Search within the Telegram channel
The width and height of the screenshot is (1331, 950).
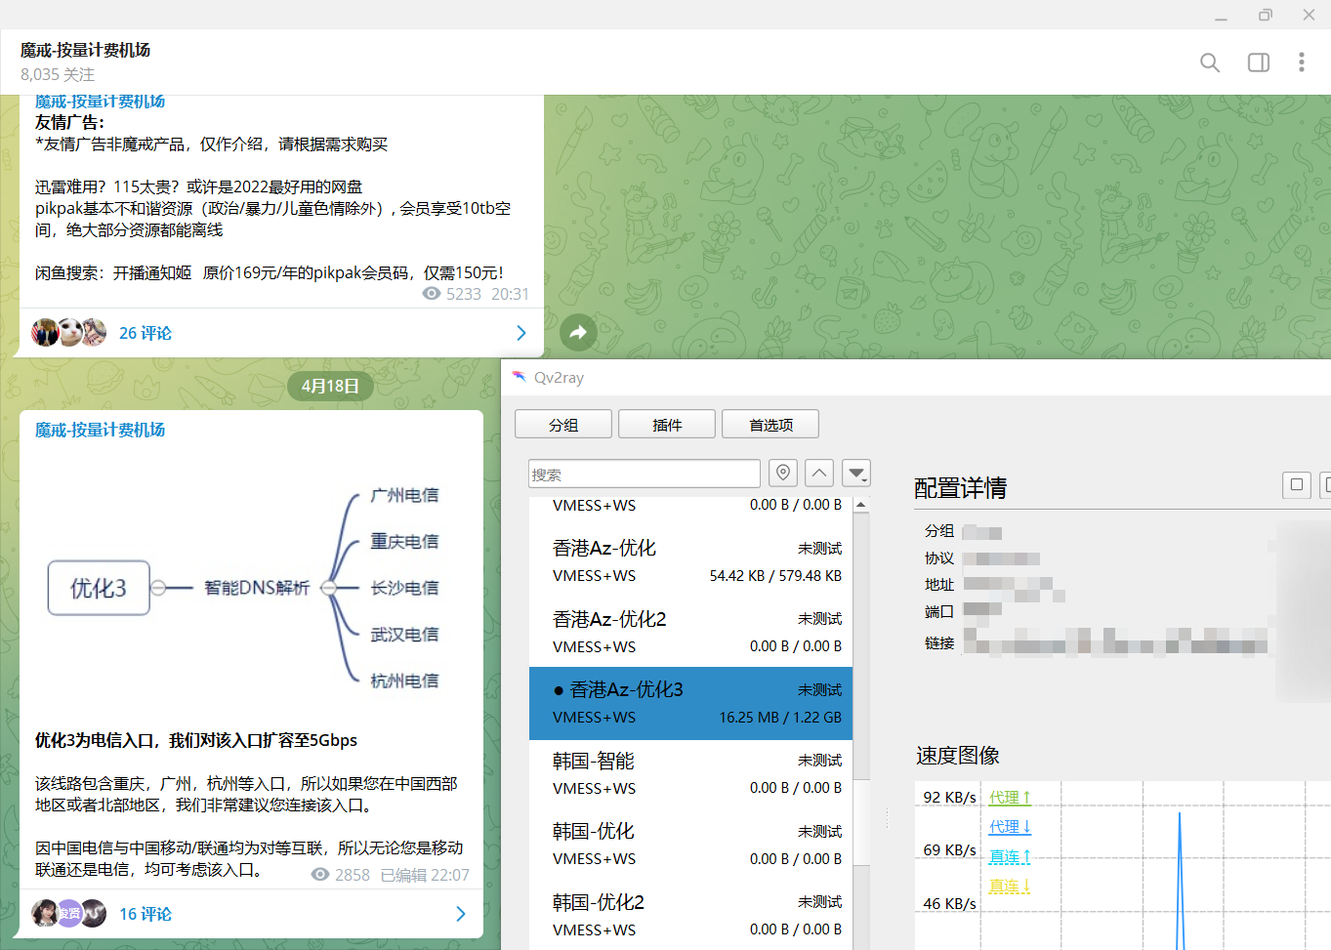tap(1210, 62)
